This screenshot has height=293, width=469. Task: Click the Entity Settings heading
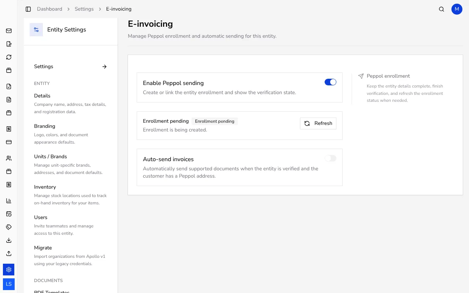pyautogui.click(x=67, y=30)
